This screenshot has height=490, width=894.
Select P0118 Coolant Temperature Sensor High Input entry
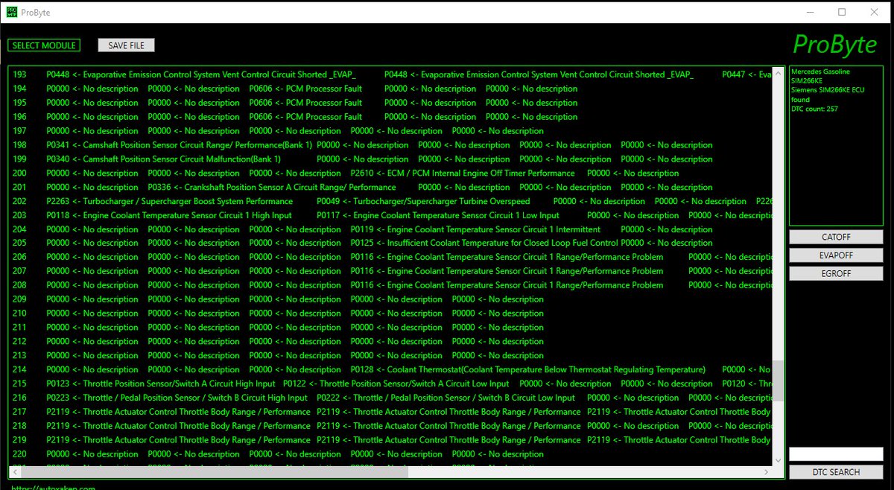click(169, 215)
